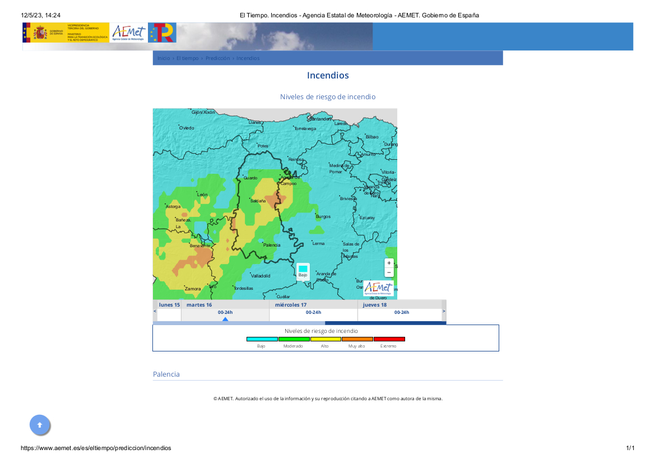
Task: Click the scroll-to-top arrow button
Action: tap(40, 425)
